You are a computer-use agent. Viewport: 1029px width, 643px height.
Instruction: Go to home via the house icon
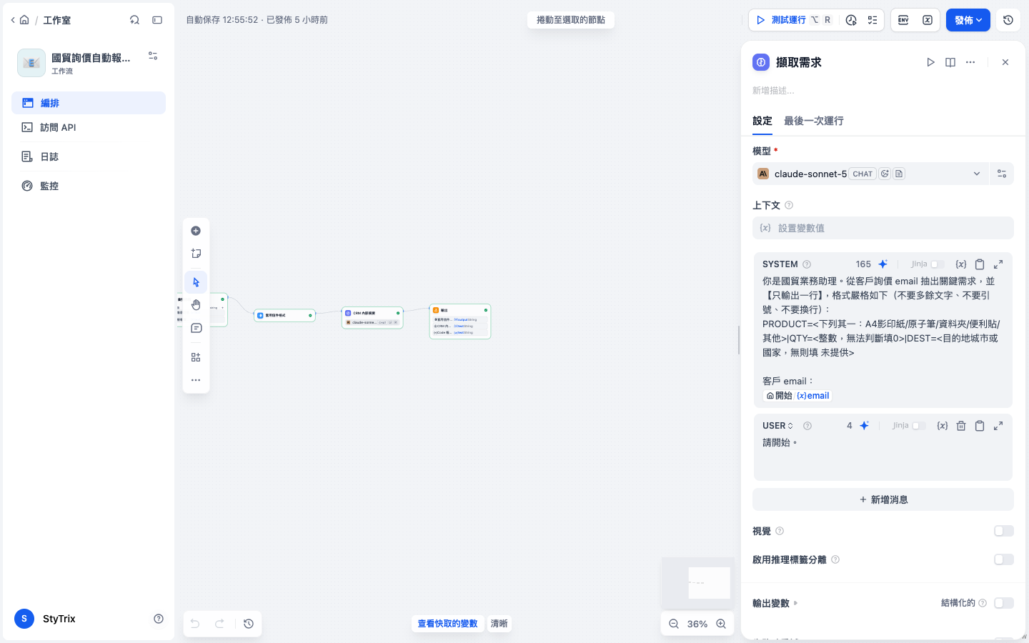24,20
